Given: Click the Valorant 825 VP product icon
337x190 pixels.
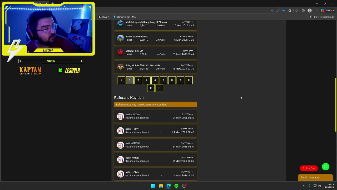Looking at the screenshot, I should [121, 53].
